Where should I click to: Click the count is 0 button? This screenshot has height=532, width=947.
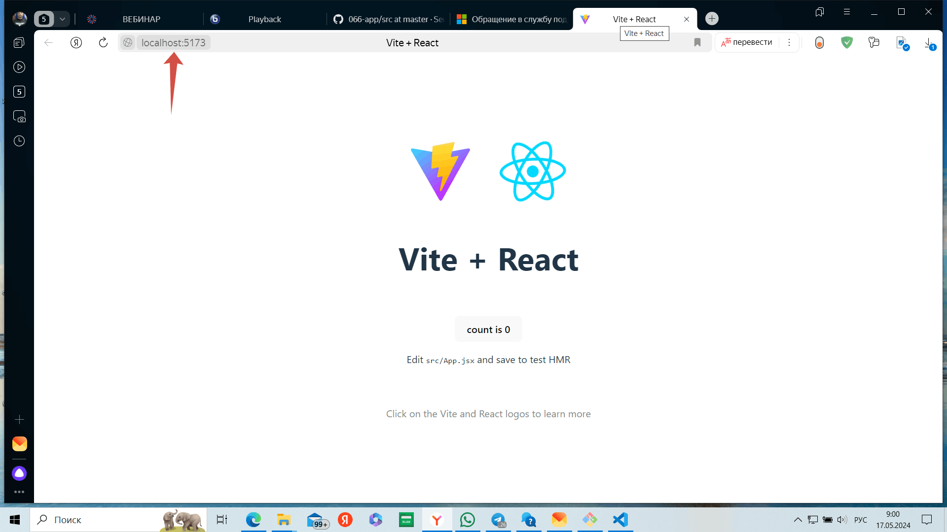coord(488,330)
